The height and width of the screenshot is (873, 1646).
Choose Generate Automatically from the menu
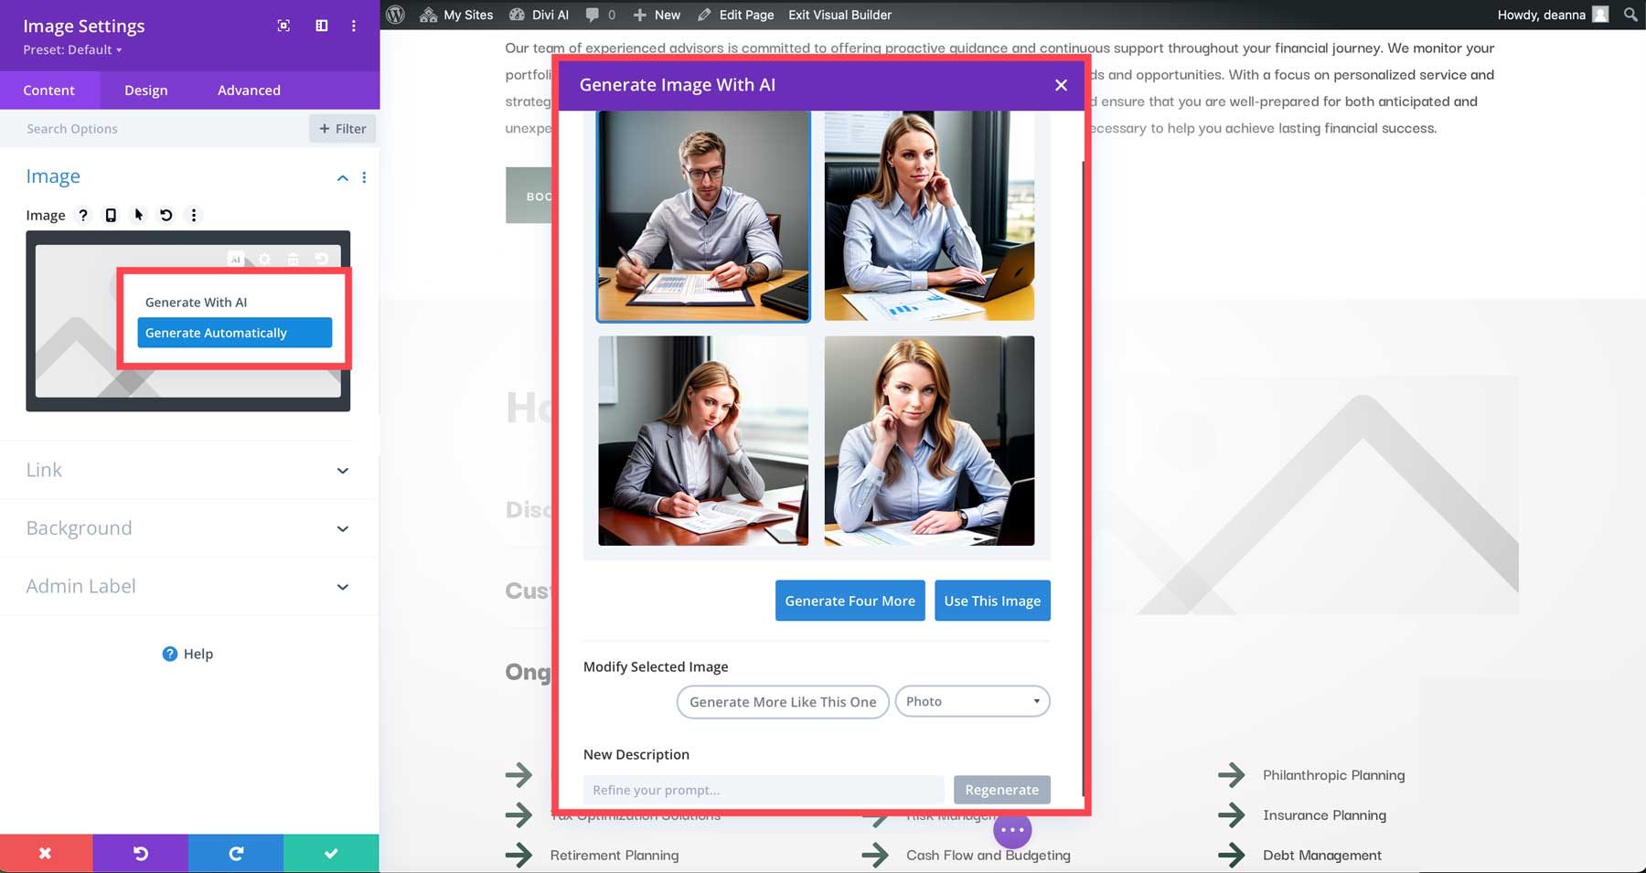pos(234,333)
